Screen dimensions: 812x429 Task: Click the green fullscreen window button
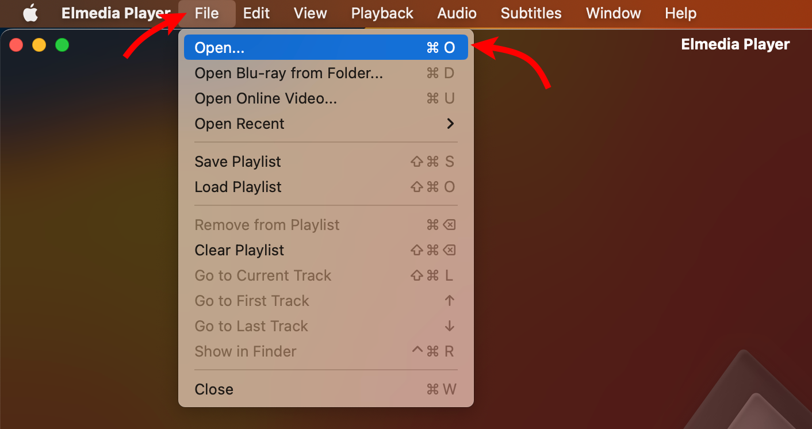pyautogui.click(x=62, y=45)
